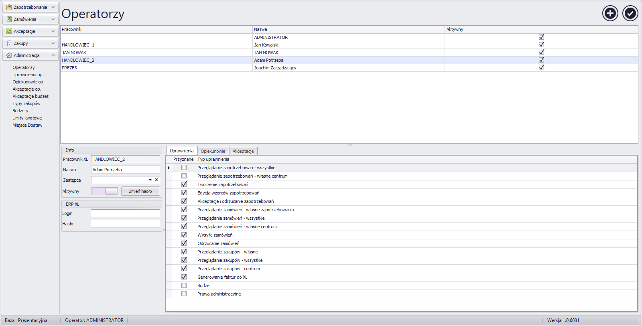This screenshot has width=642, height=326.
Task: Open Opiekunowie op. in the sidebar
Action: (x=28, y=82)
